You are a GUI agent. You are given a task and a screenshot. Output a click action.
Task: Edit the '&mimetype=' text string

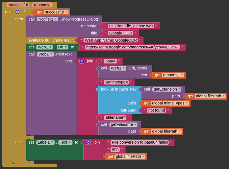click(117, 82)
